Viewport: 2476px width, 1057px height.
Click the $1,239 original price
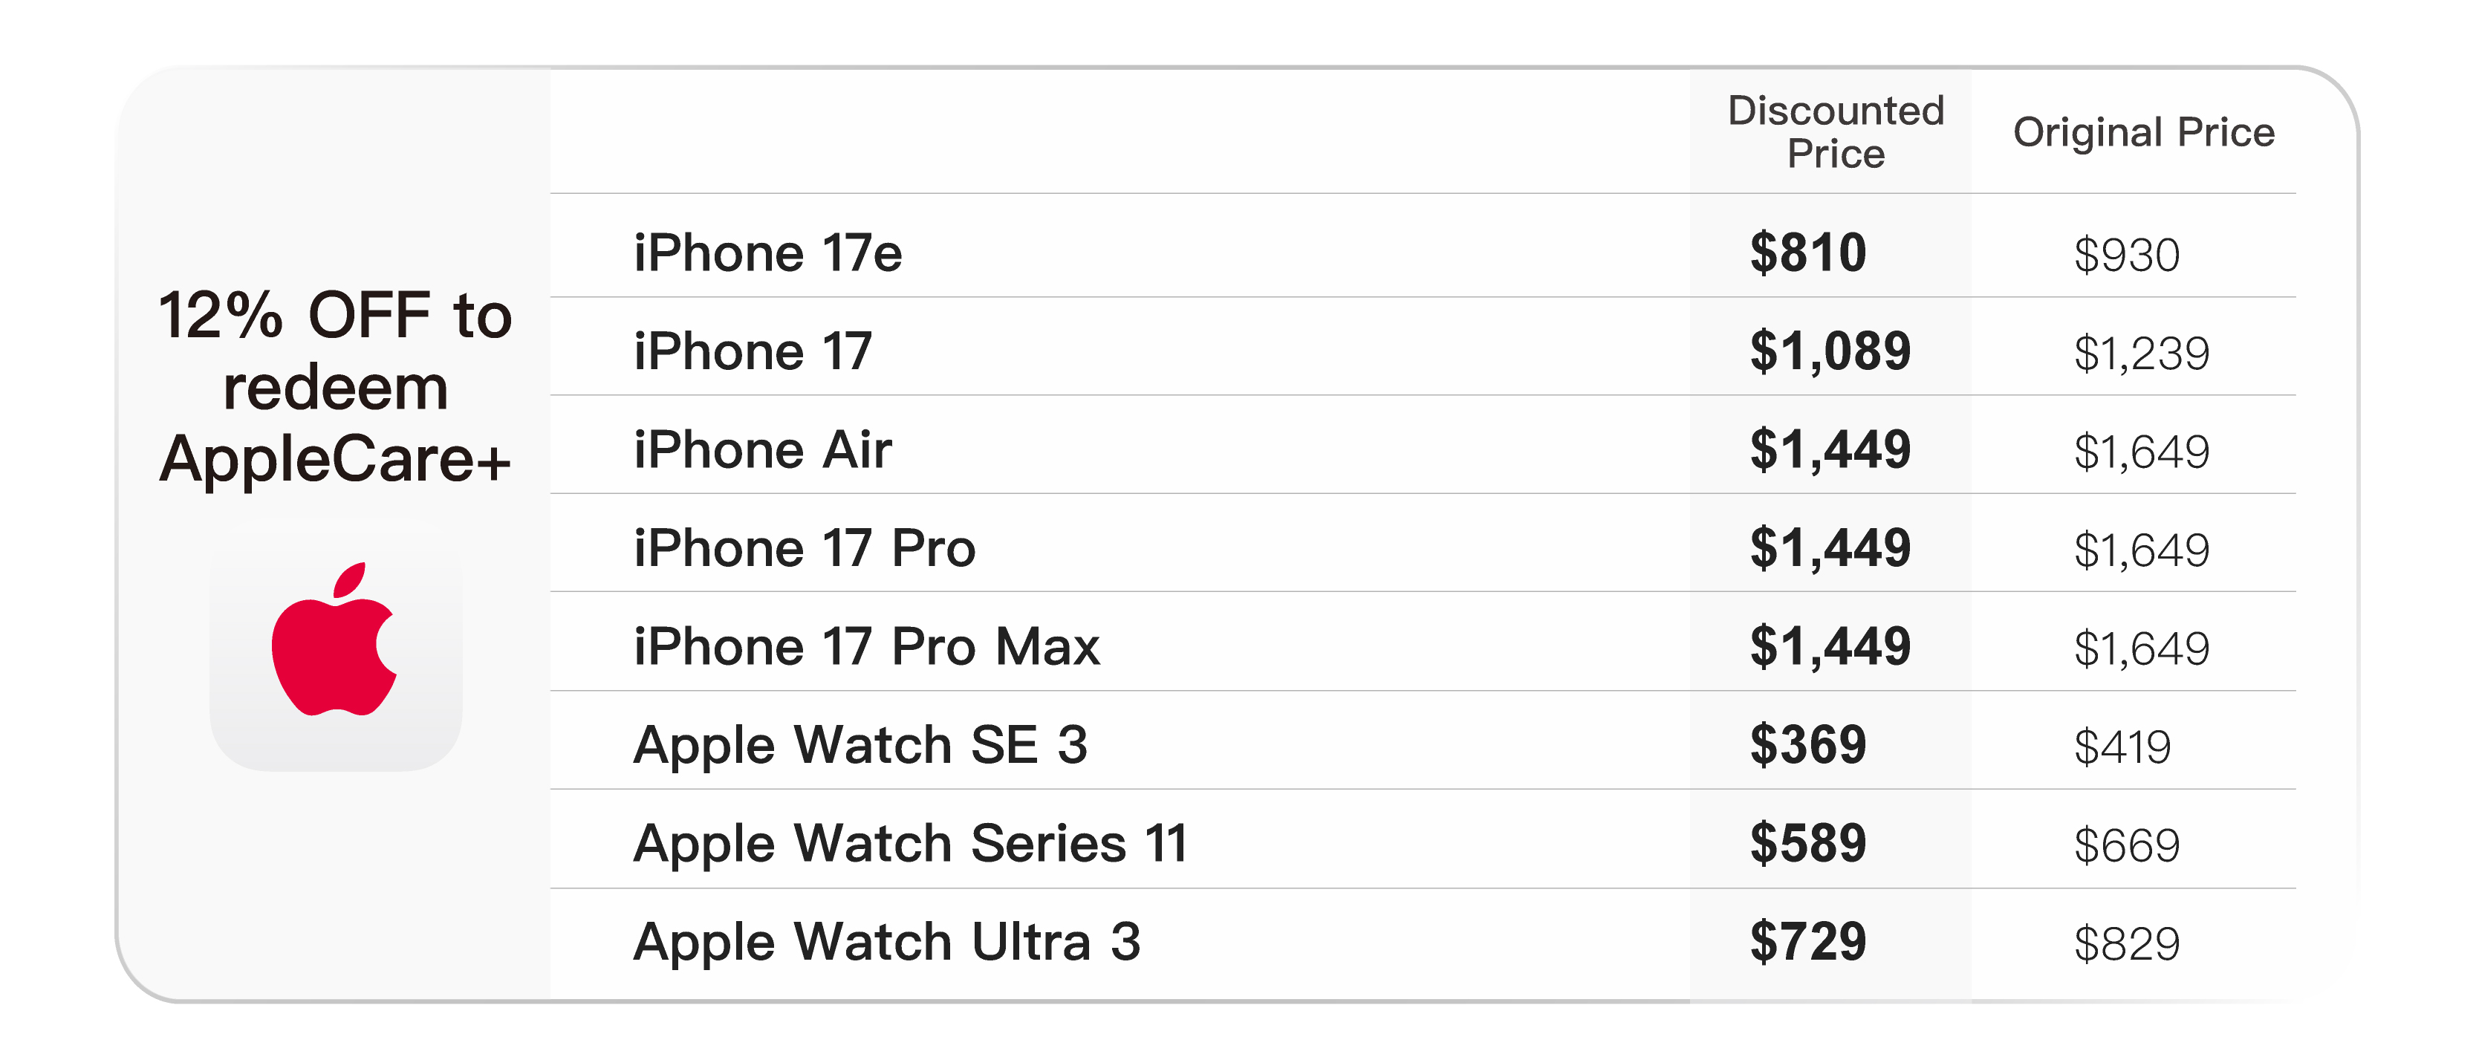click(2142, 354)
